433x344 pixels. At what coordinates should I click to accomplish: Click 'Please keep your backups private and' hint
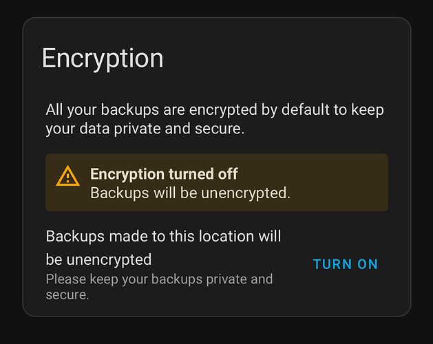point(159,279)
